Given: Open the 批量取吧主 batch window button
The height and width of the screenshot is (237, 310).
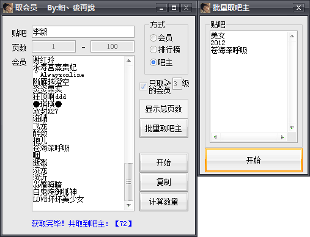Looking at the screenshot, I should (164, 128).
